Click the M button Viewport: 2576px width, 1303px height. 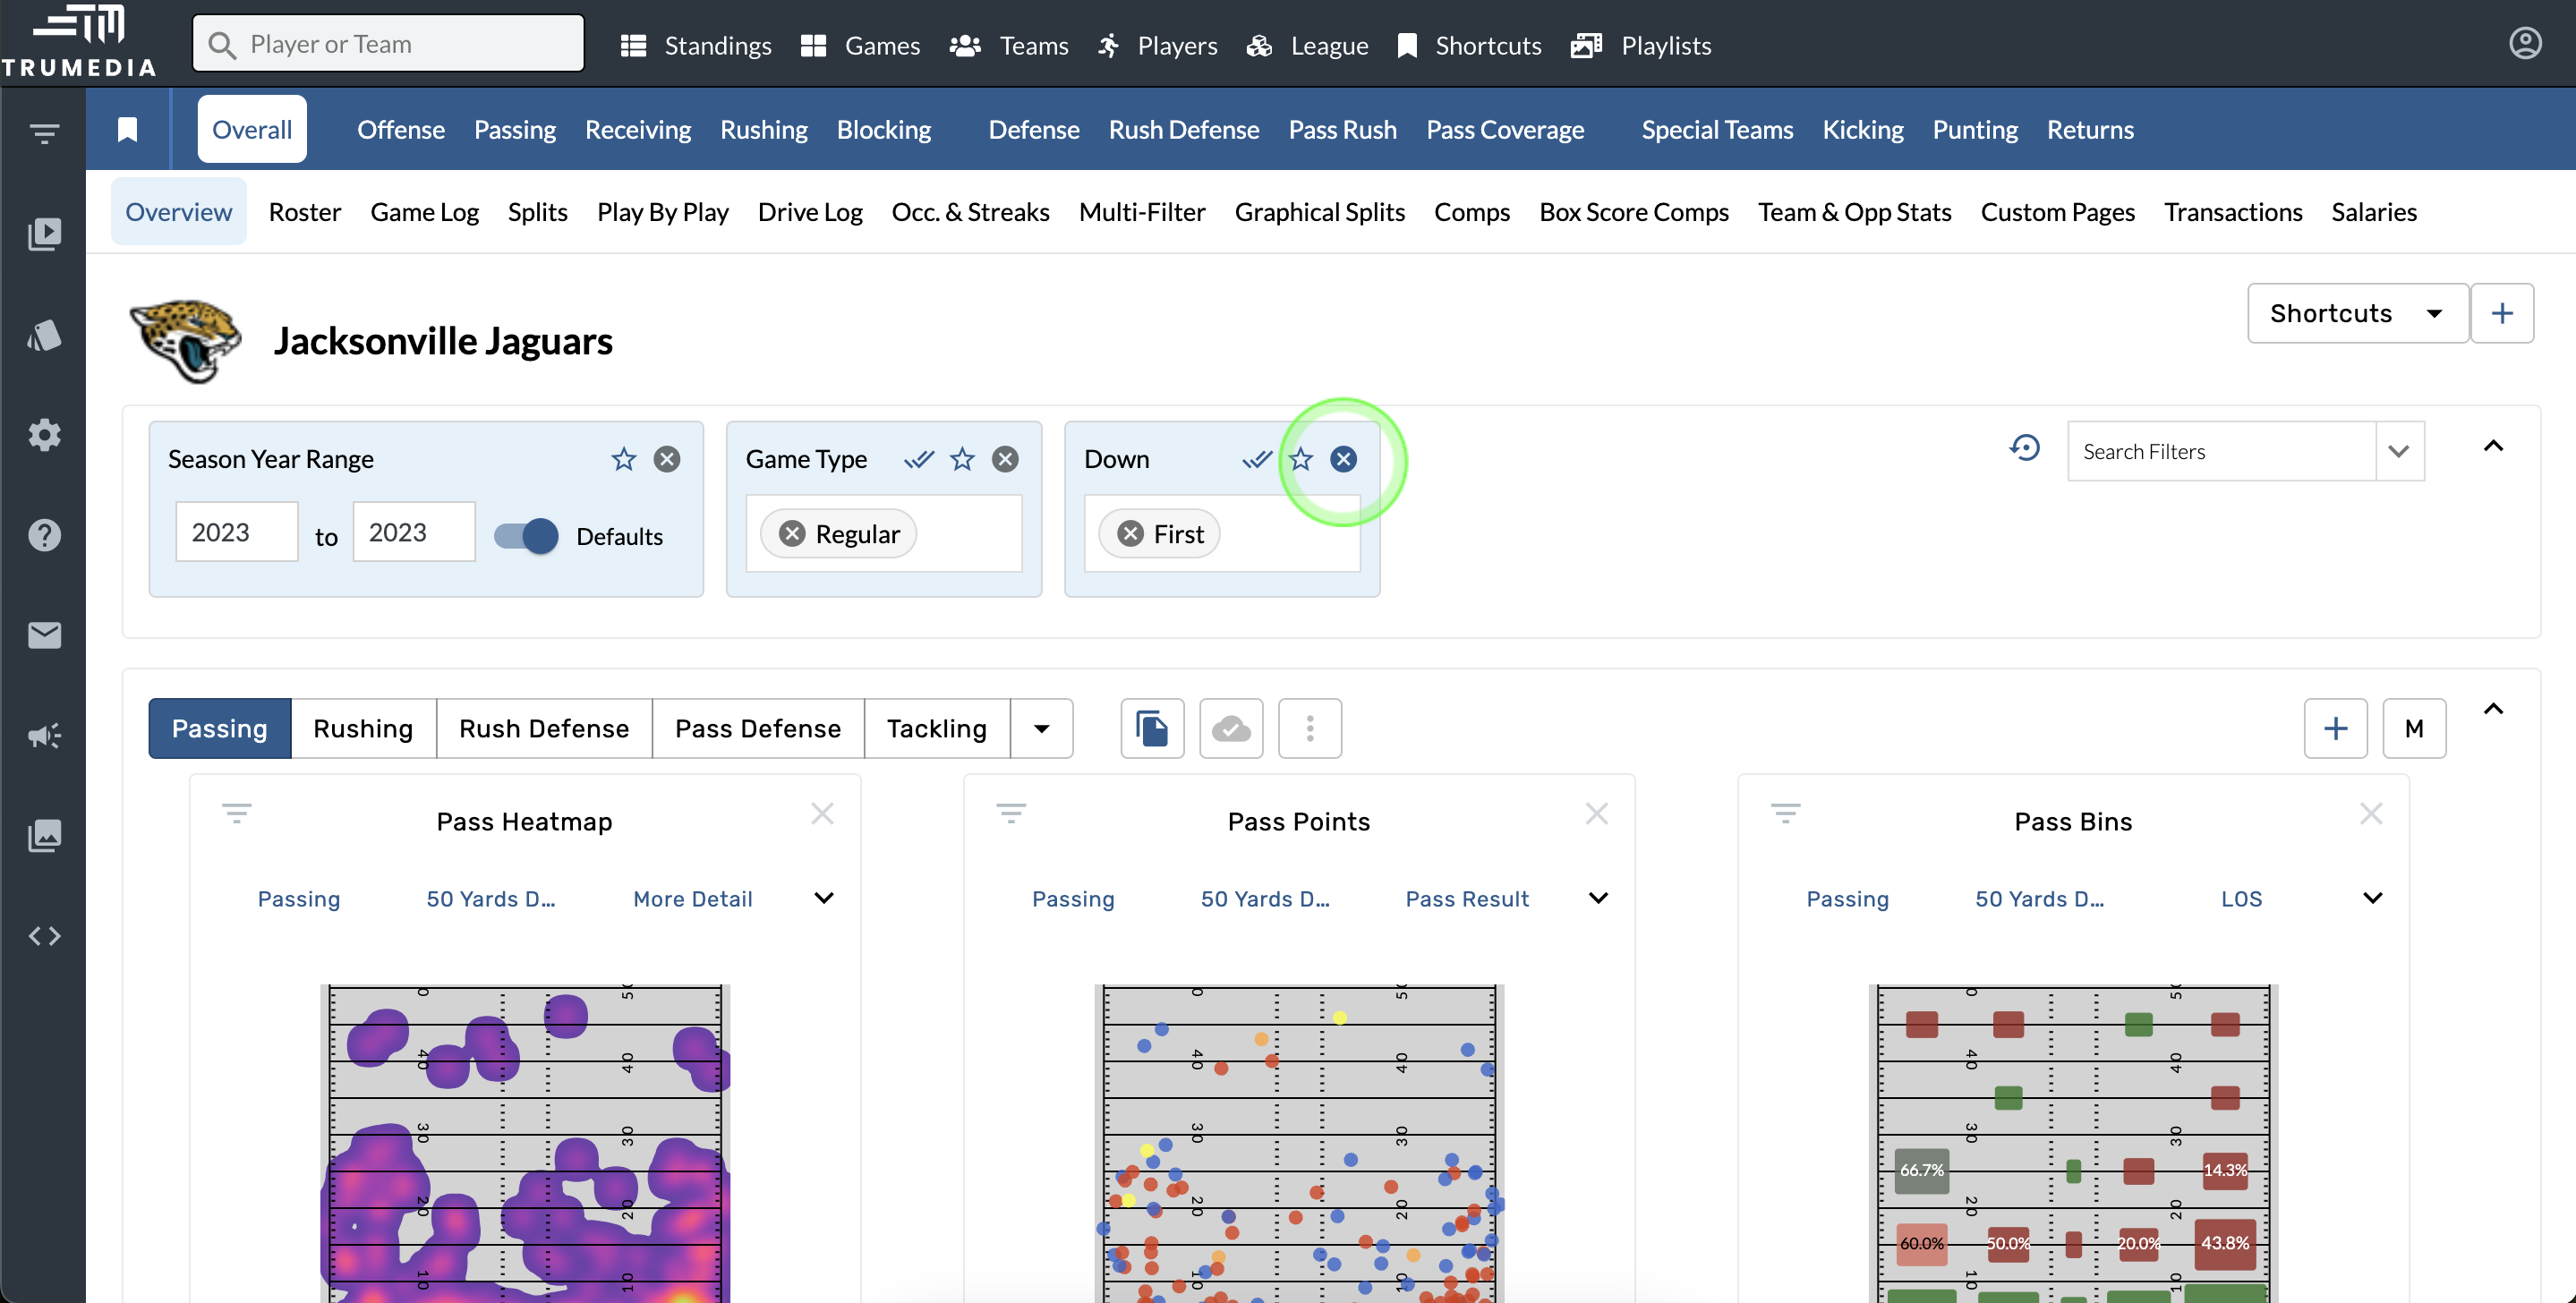[x=2413, y=728]
